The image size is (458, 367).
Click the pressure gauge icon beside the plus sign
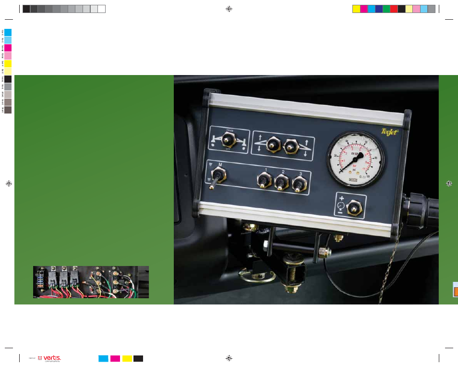(340, 206)
